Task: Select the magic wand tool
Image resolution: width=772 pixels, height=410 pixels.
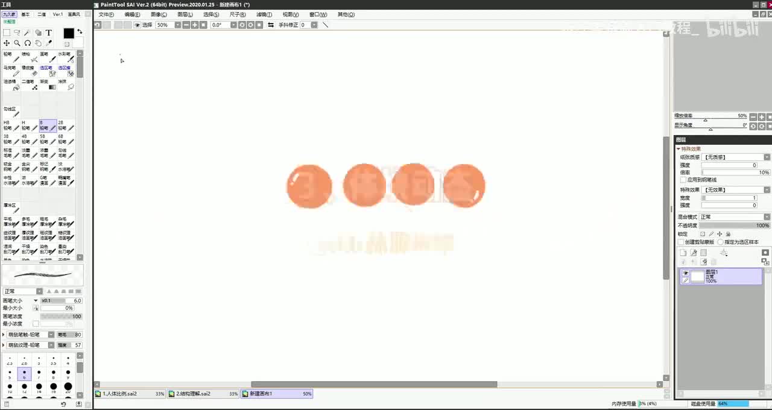Action: point(27,33)
